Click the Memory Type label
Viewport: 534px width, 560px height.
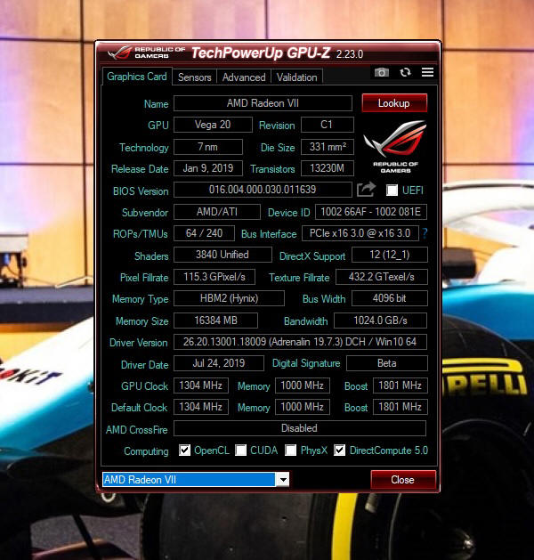click(141, 299)
